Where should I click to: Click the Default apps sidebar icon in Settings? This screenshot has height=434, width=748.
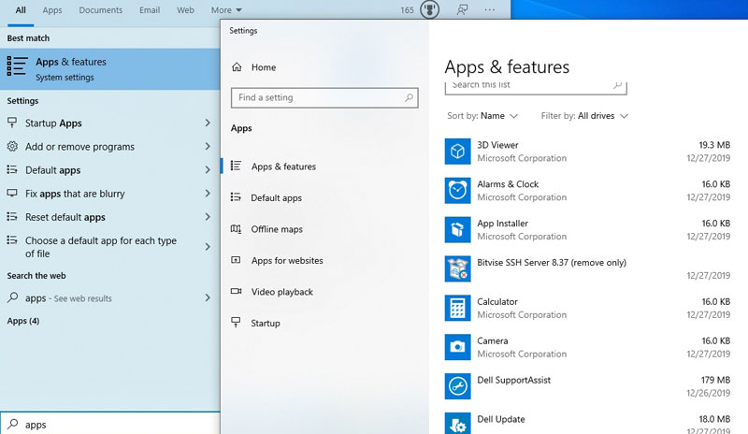[236, 197]
